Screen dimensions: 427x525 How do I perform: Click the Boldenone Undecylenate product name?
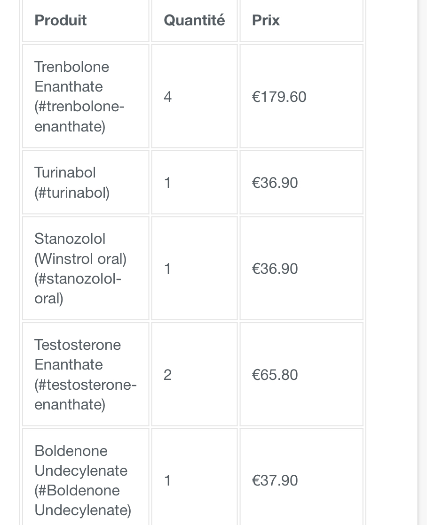pyautogui.click(x=81, y=461)
